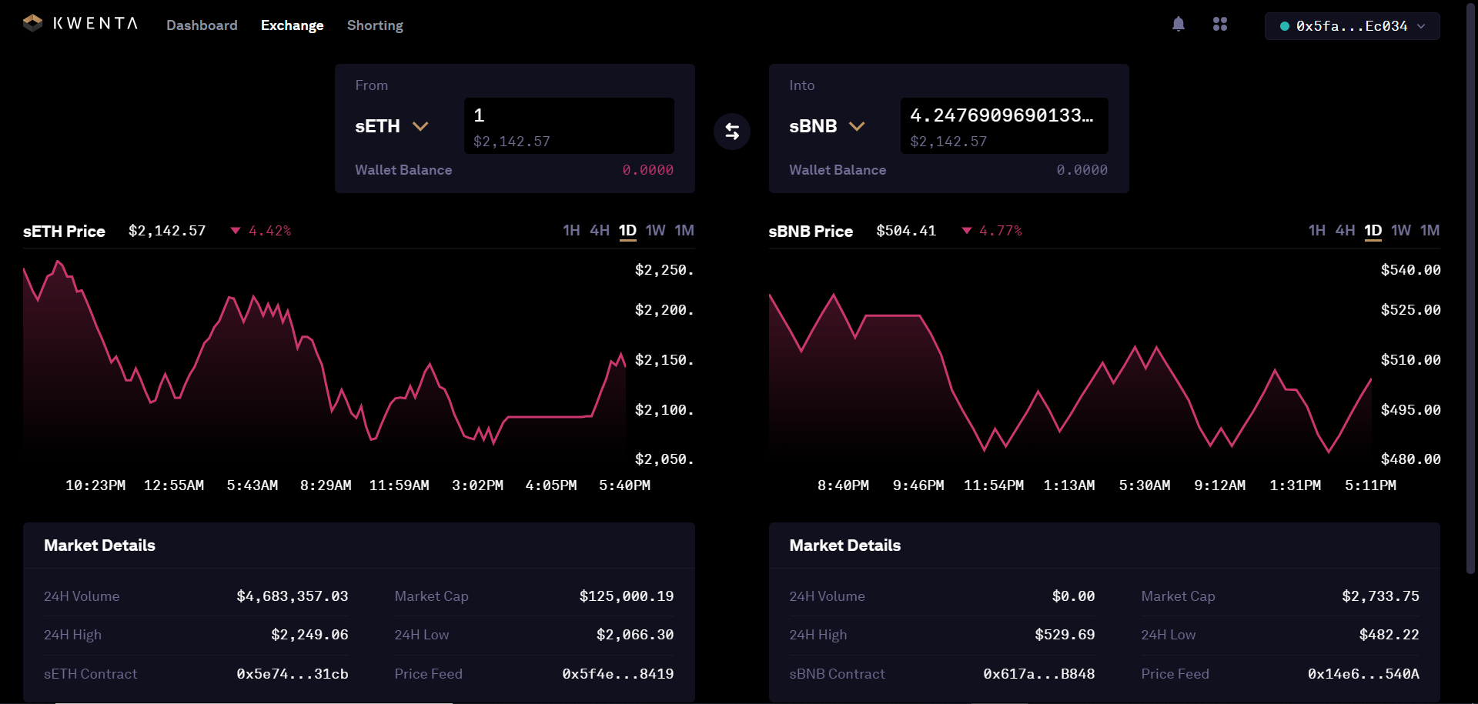Click the From amount input field

tap(569, 125)
